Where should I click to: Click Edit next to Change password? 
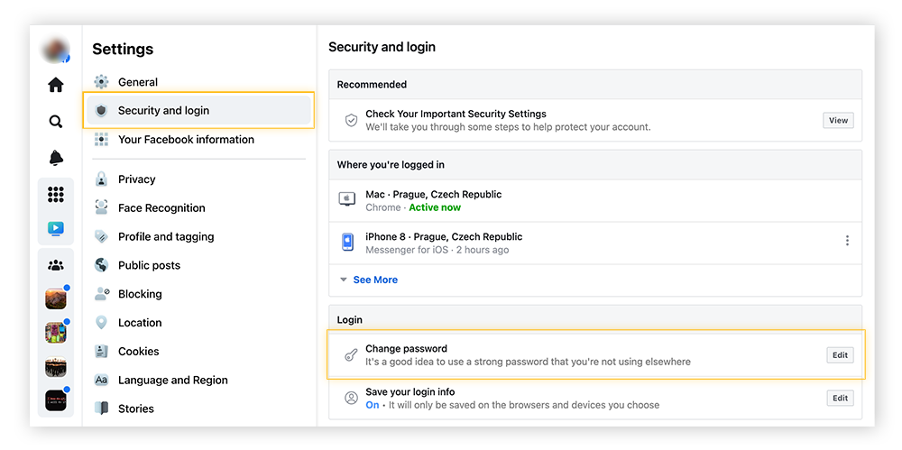point(841,355)
